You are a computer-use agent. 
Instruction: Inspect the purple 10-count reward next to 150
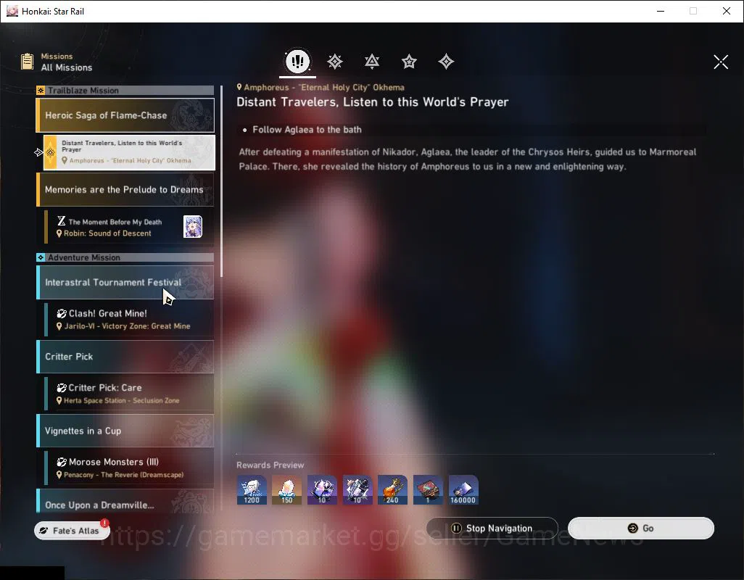322,489
